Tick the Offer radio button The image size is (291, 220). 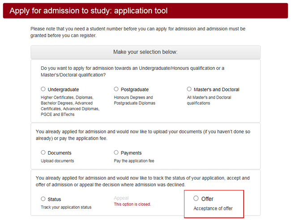pyautogui.click(x=196, y=198)
